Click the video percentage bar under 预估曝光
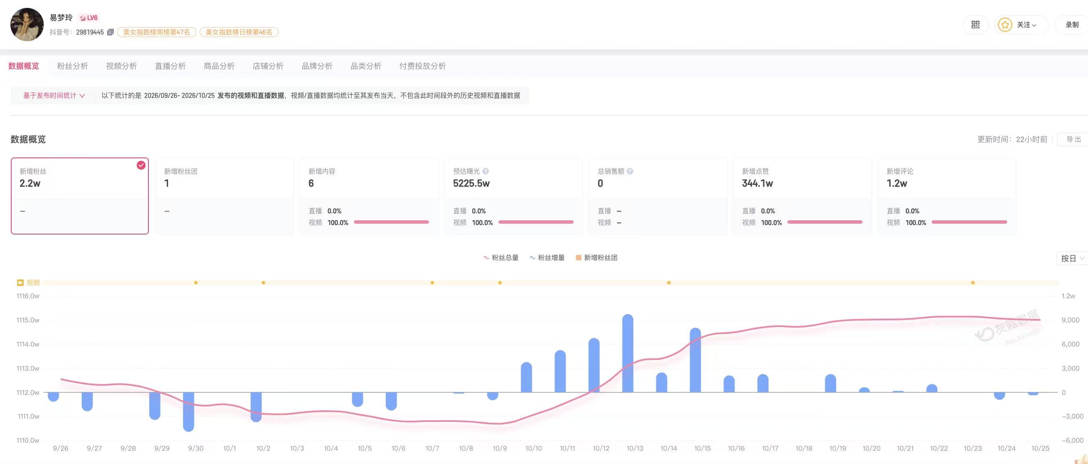The image size is (1088, 464). (536, 222)
